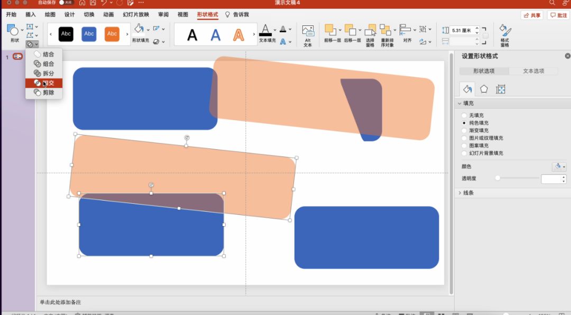Click the rotate objects icon
Screen dimensions: 571x315
pyautogui.click(x=423, y=42)
